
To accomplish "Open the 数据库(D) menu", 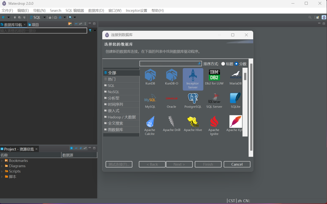I will tap(96, 11).
